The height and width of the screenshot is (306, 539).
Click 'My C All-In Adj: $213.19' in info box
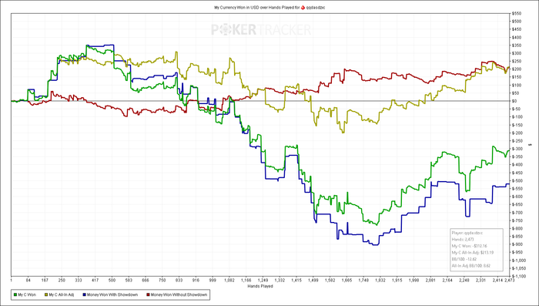473,252
